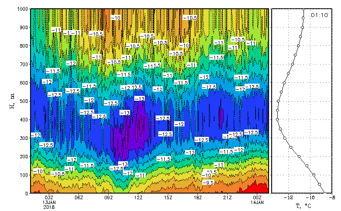This screenshot has width=341, height=211.
Task: Click the topmost profile data point marker
Action: [x=303, y=9]
